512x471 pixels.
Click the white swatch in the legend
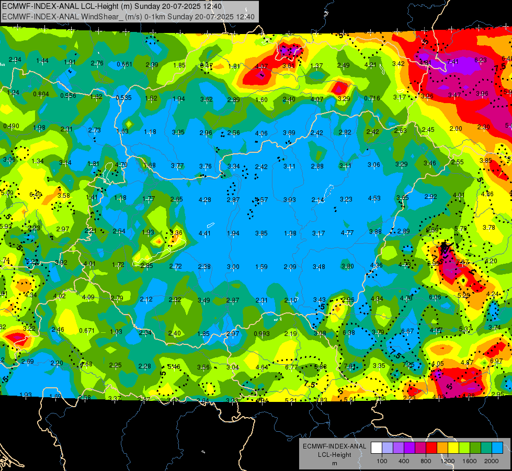pos(377,448)
